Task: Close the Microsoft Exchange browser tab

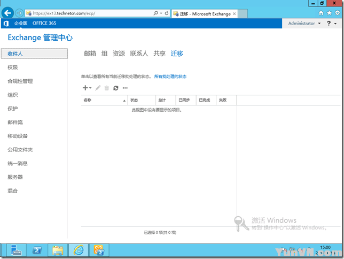Action: [234, 14]
